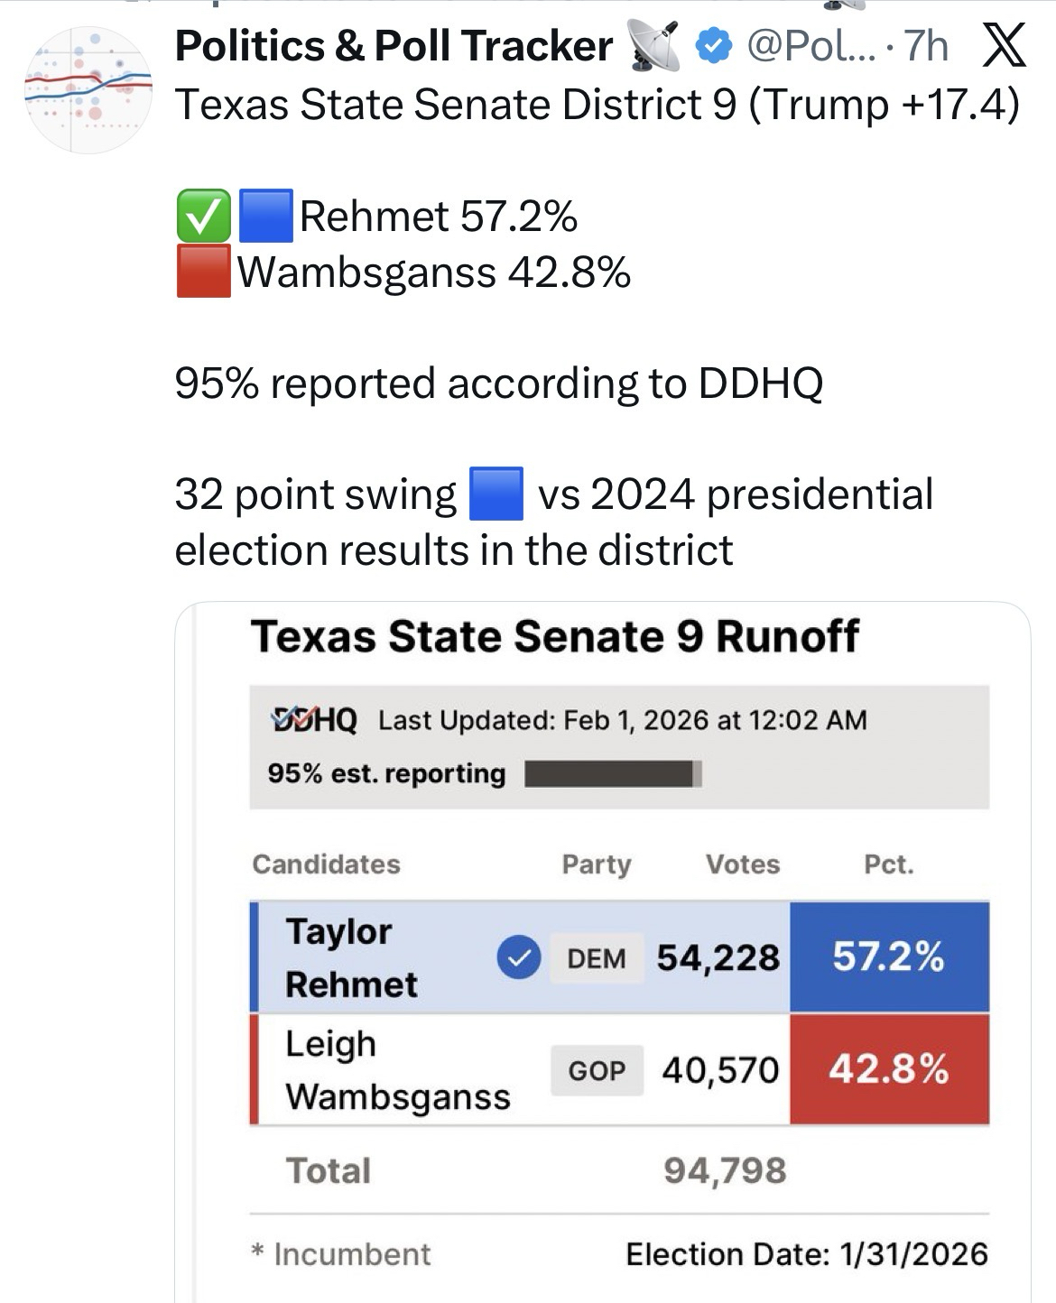Click the Politics & Poll Tracker profile avatar
Image resolution: width=1056 pixels, height=1303 pixels.
pyautogui.click(x=88, y=89)
